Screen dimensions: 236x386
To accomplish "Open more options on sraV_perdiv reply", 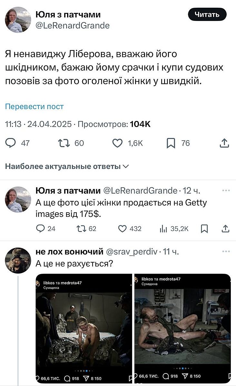I will pyautogui.click(x=226, y=251).
